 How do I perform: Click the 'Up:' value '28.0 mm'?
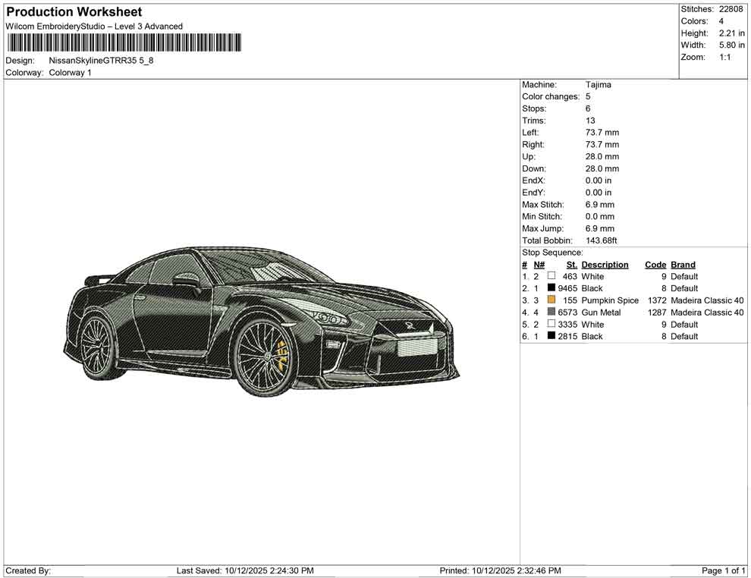click(x=602, y=156)
